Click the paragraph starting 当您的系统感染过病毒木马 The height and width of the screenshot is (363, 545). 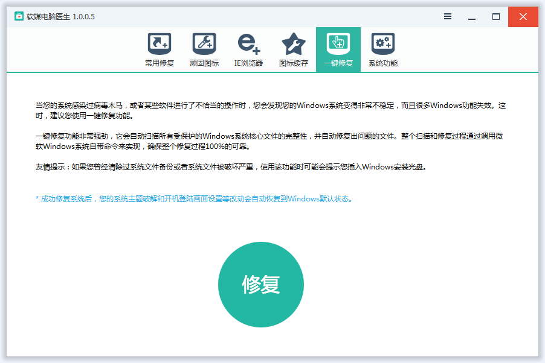pos(271,110)
